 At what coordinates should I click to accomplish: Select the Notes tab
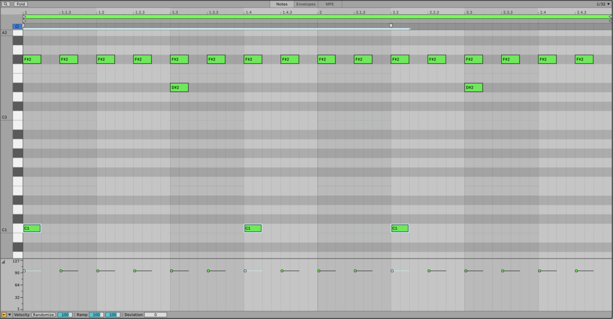tap(282, 4)
